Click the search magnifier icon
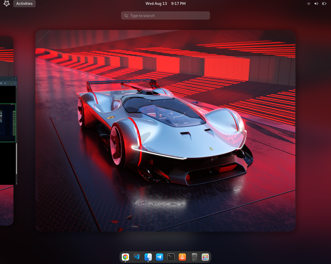The width and height of the screenshot is (331, 264). pyautogui.click(x=126, y=15)
